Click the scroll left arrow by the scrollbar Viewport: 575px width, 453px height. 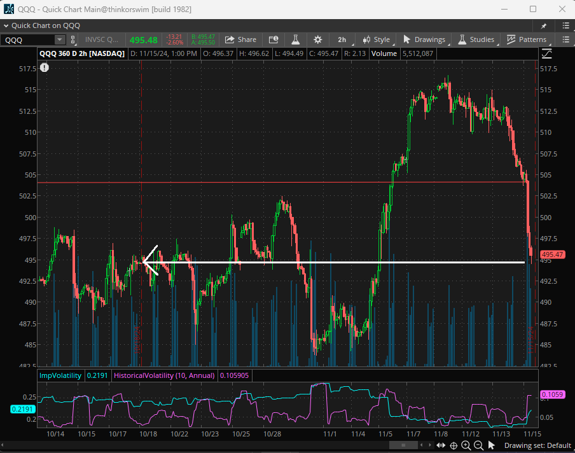(421, 445)
